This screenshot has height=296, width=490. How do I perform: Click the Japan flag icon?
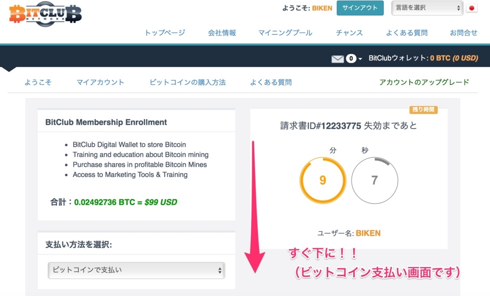click(x=471, y=8)
